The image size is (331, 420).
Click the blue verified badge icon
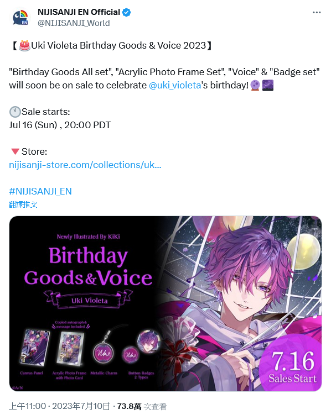127,12
